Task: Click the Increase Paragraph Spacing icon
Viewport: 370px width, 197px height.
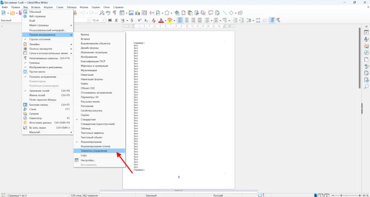Action: (258, 20)
